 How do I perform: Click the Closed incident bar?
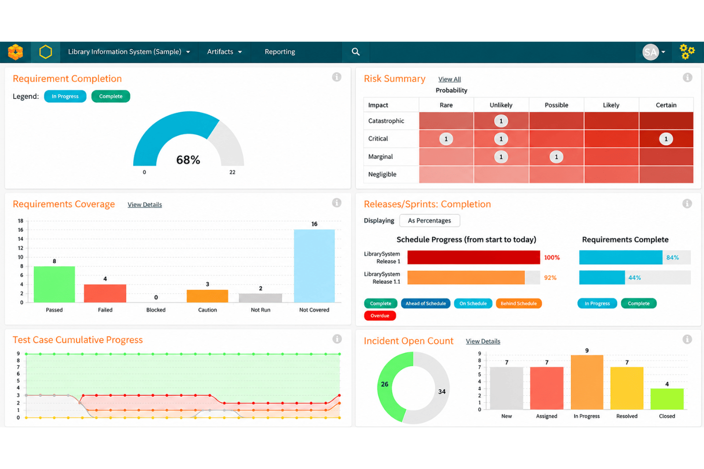coord(667,399)
